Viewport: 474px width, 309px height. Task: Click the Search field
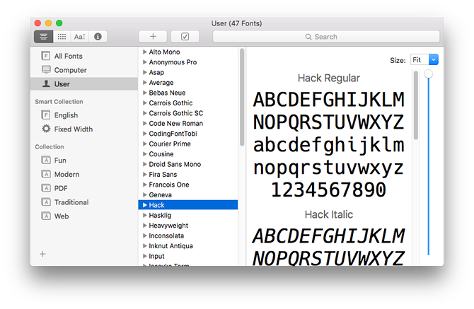326,37
